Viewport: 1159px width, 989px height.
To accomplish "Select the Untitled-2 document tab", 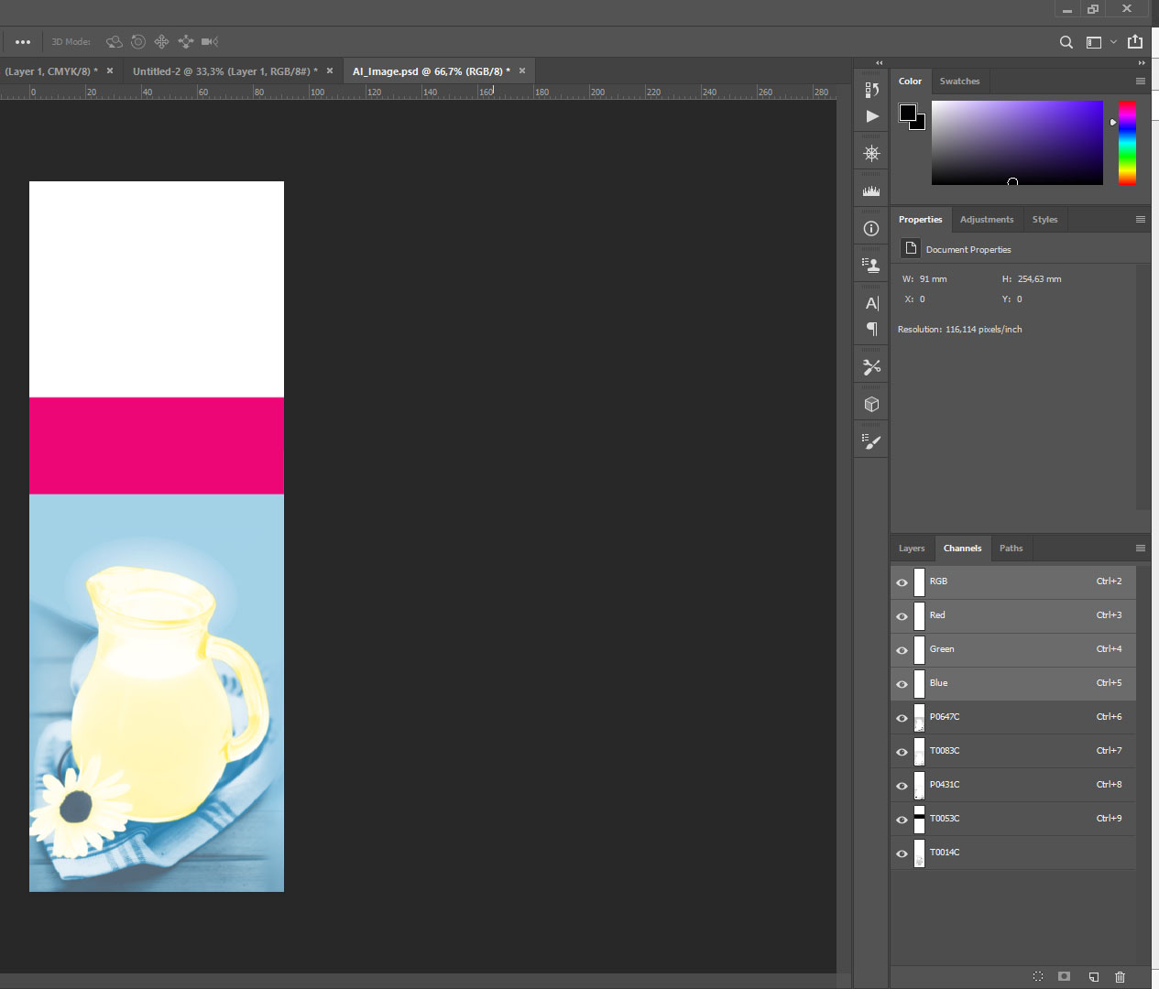I will (x=224, y=71).
